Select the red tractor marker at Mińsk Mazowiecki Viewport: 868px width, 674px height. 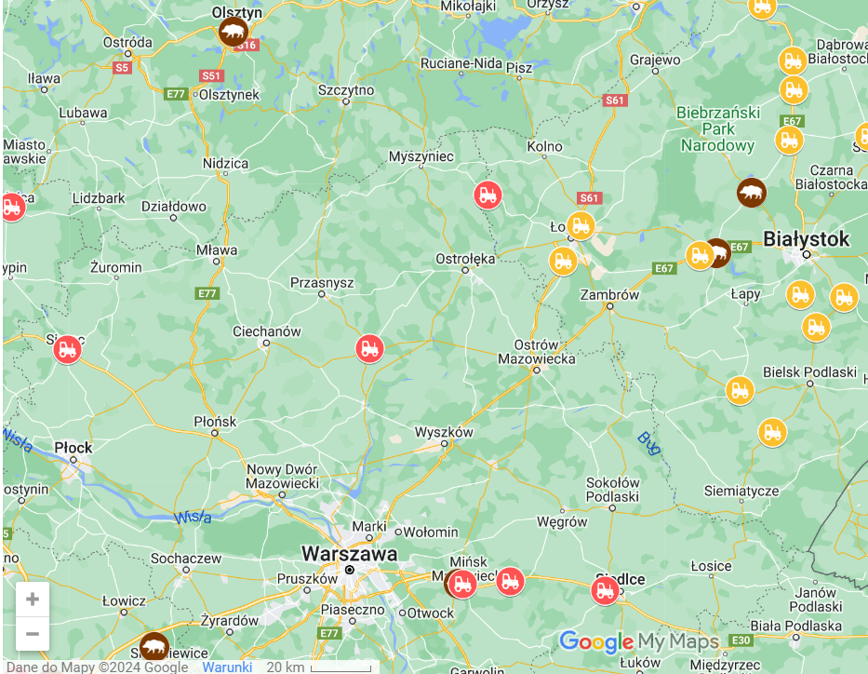click(x=462, y=585)
